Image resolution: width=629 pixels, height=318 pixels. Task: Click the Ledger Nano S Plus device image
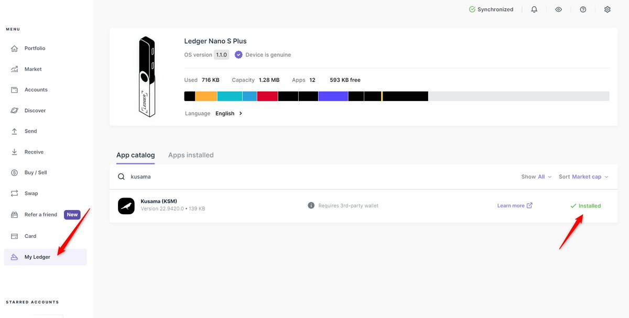(147, 76)
